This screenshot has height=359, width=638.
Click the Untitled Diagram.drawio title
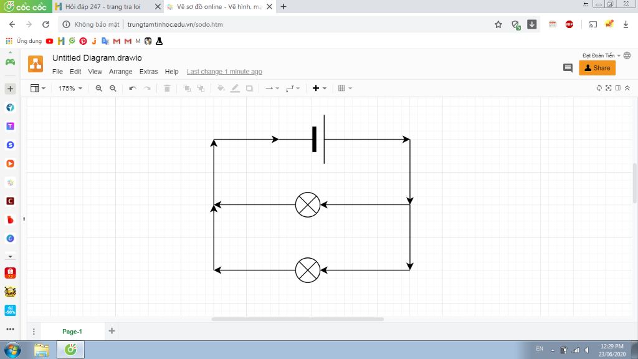coord(97,58)
